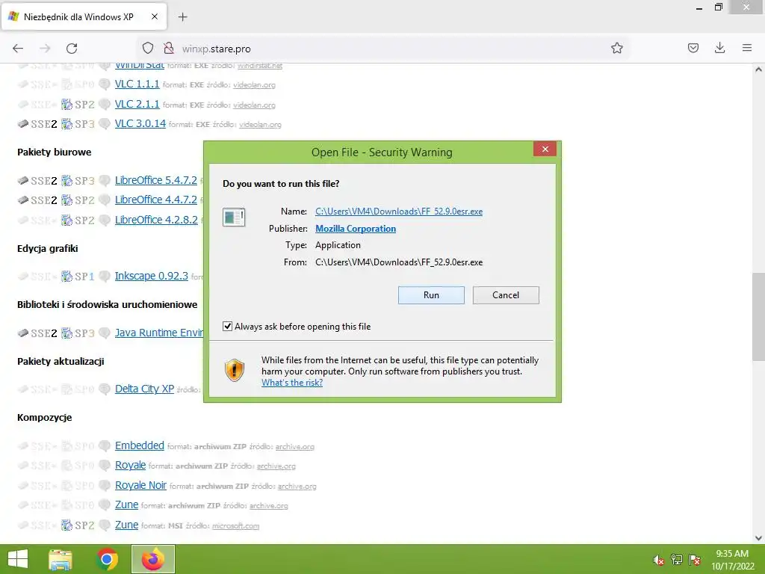The height and width of the screenshot is (574, 765).
Task: Open the What's the risk? link
Action: (292, 383)
